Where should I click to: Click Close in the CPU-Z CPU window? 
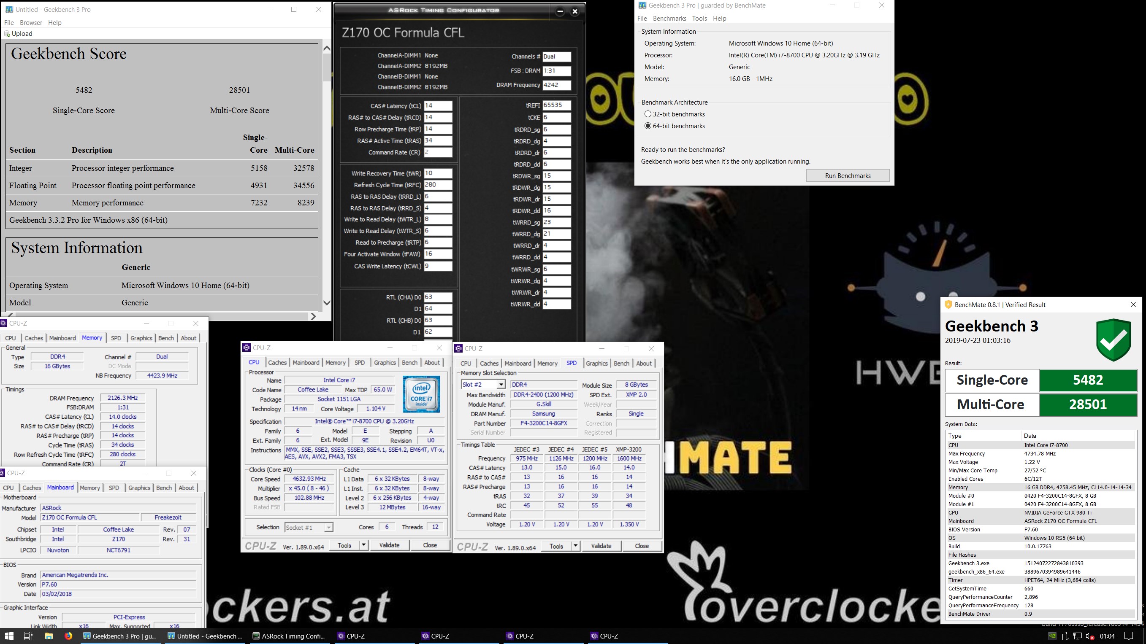tap(430, 545)
